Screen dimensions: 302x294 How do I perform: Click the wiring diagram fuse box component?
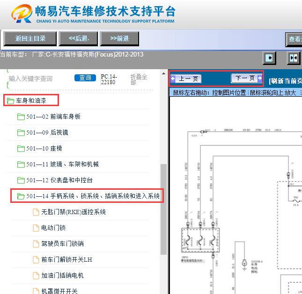200,240
